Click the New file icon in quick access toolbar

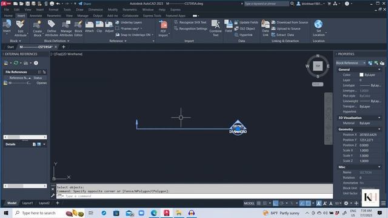click(x=15, y=4)
